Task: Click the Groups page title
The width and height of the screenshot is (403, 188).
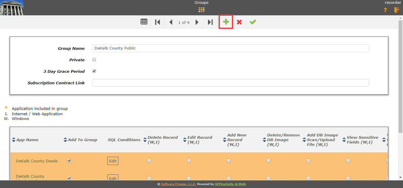Action: [x=201, y=3]
